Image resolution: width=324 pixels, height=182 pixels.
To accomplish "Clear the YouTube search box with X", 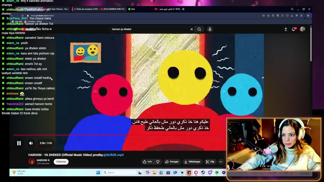I will [x=192, y=29].
